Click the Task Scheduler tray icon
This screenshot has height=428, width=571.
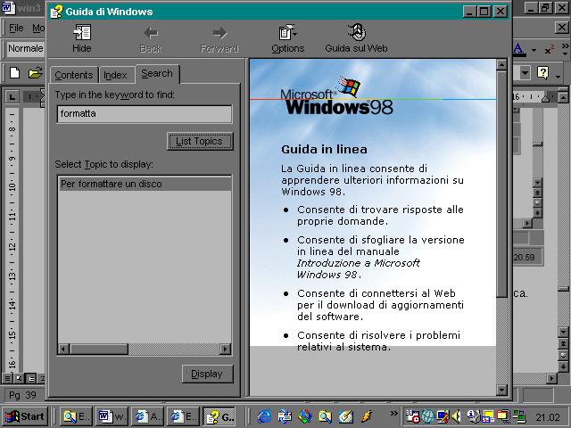pos(412,416)
